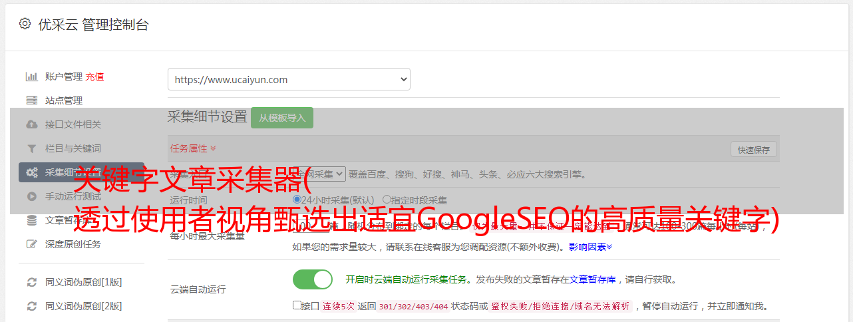Choose the 指定时段采集 radio option
Image resolution: width=853 pixels, height=322 pixels.
pyautogui.click(x=387, y=200)
